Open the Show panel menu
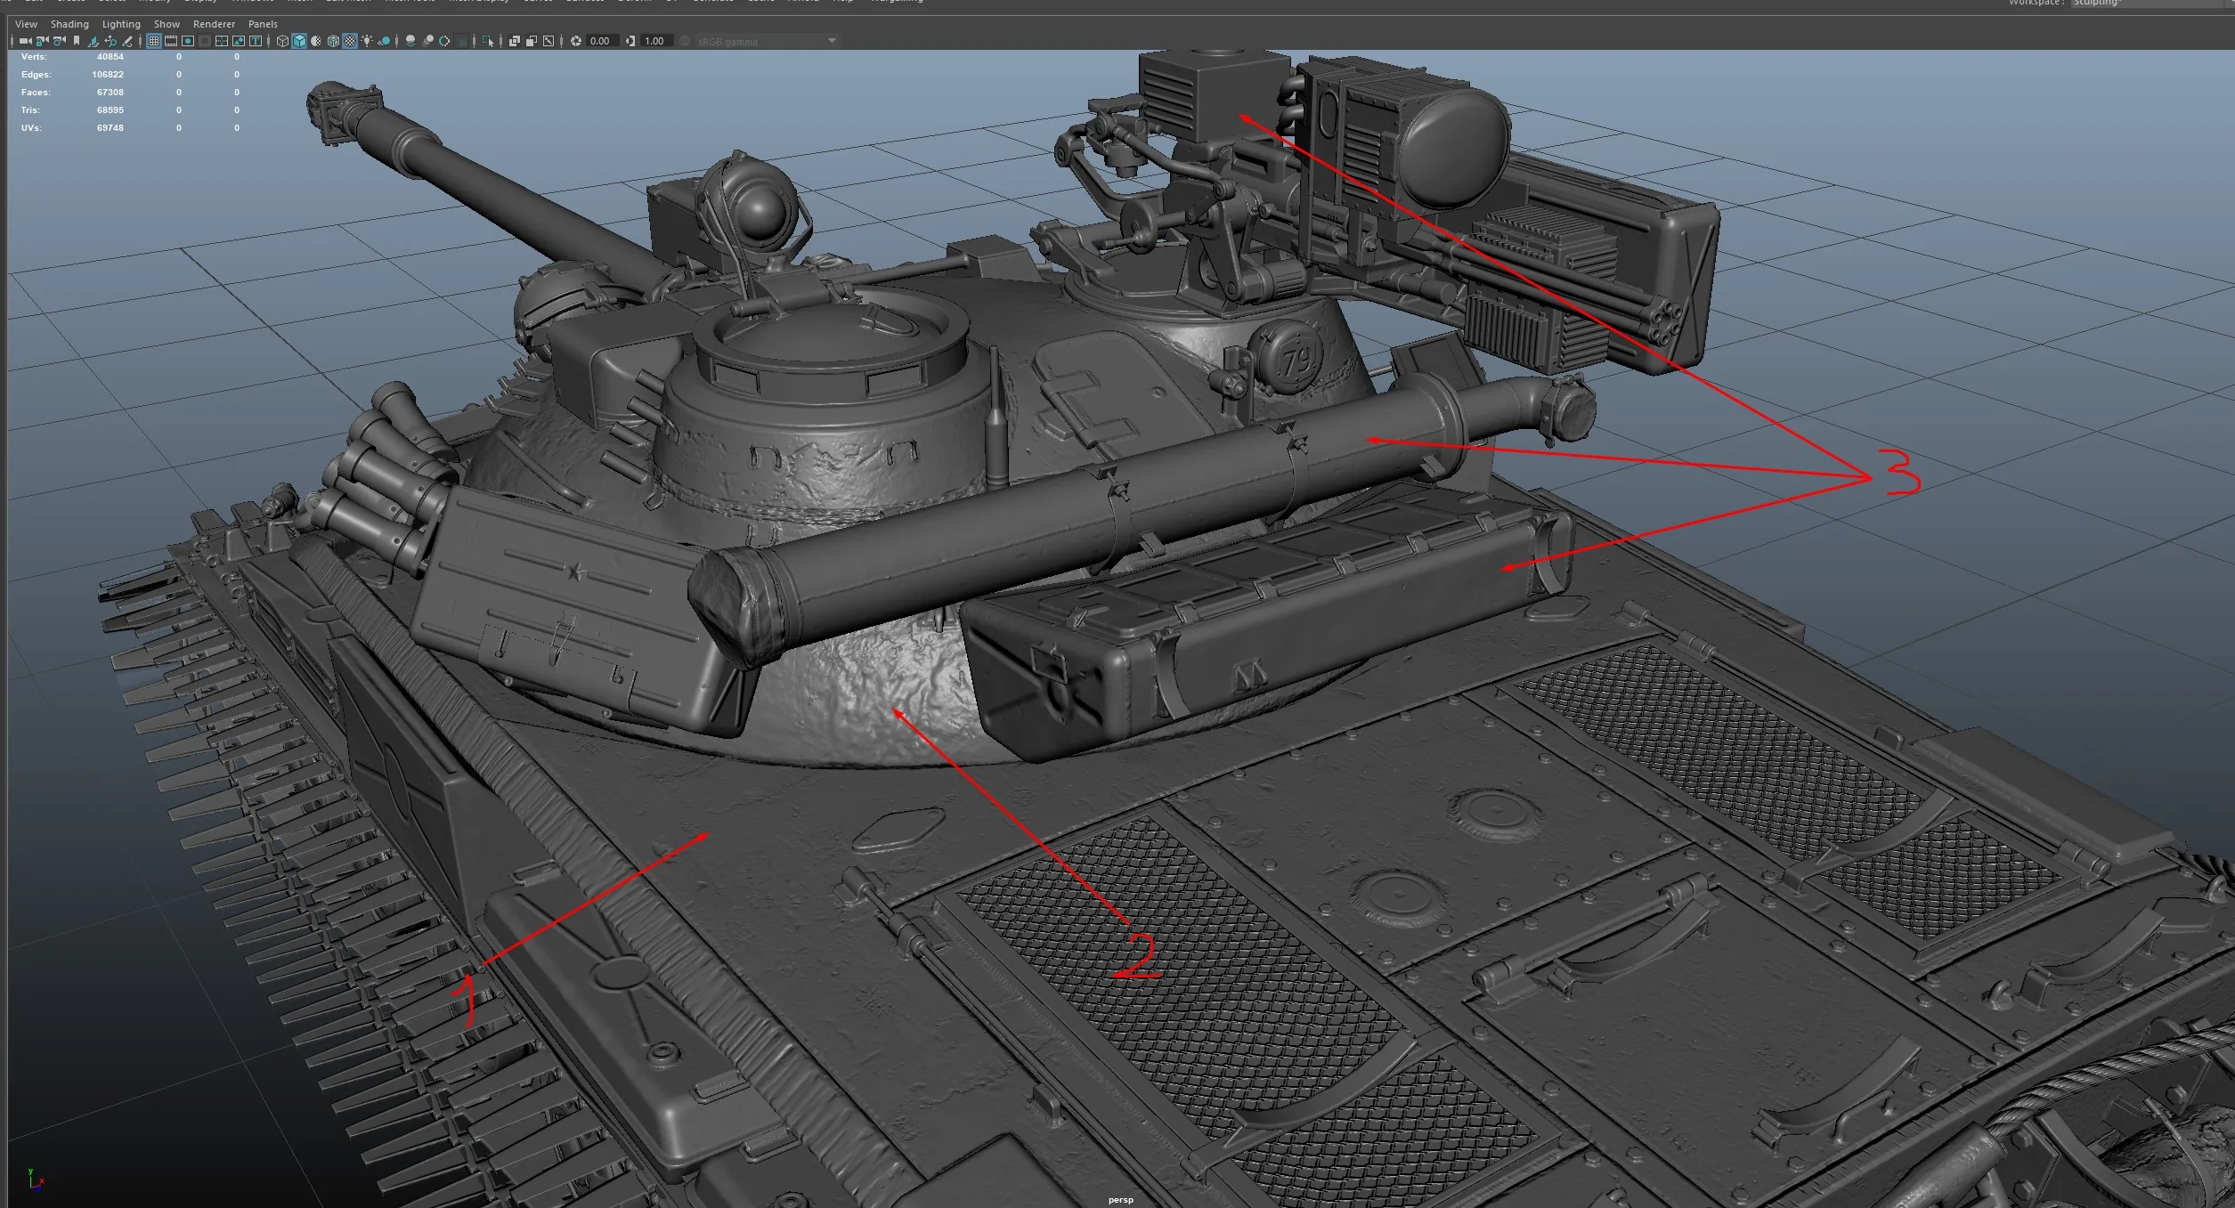Image resolution: width=2235 pixels, height=1208 pixels. tap(167, 24)
